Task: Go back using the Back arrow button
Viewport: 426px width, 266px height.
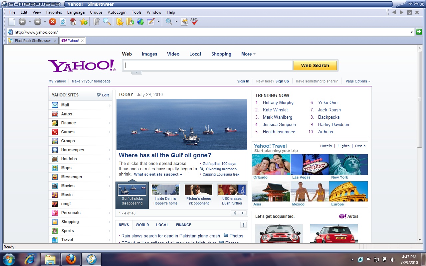Action: 22,22
